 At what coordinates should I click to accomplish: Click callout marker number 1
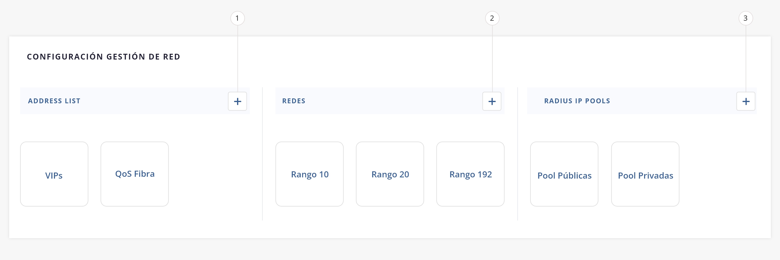[x=237, y=18]
